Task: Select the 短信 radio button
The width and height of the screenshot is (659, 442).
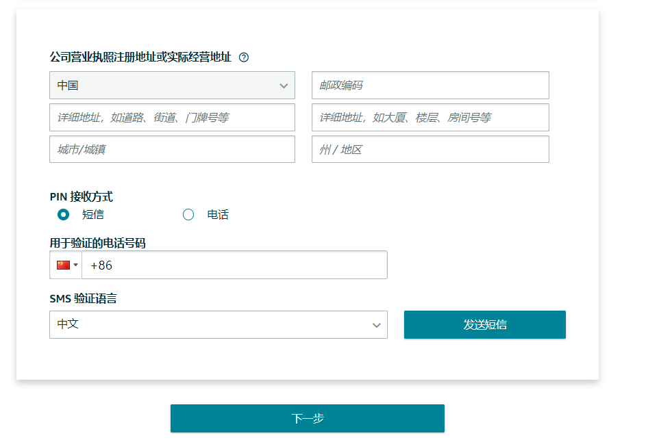Action: [63, 214]
